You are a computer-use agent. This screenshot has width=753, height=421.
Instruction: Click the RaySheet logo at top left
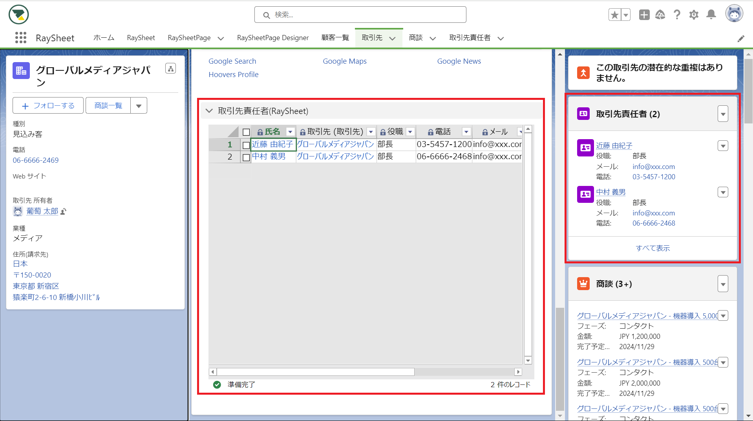pyautogui.click(x=18, y=15)
